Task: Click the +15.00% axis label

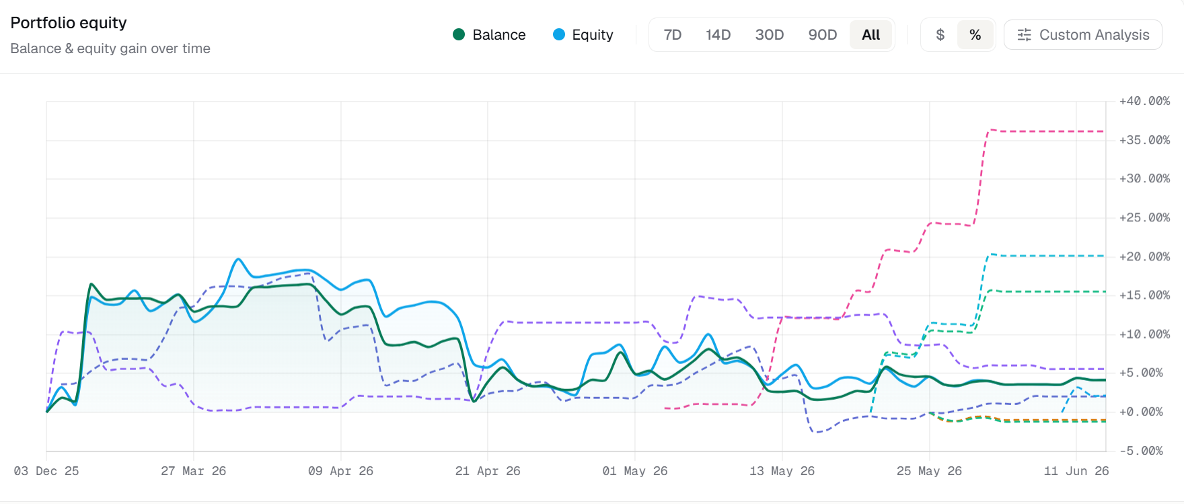Action: [x=1144, y=295]
